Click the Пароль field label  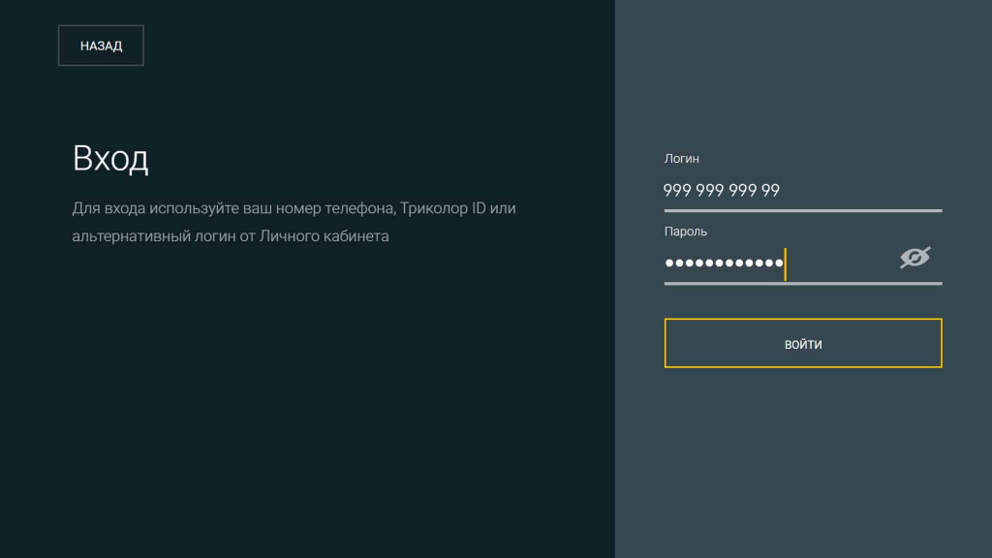point(685,232)
